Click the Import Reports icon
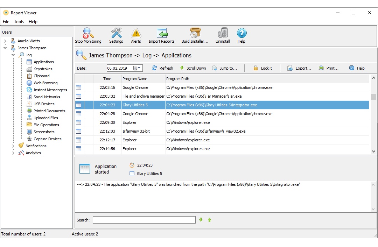378x247 pixels. point(162,34)
